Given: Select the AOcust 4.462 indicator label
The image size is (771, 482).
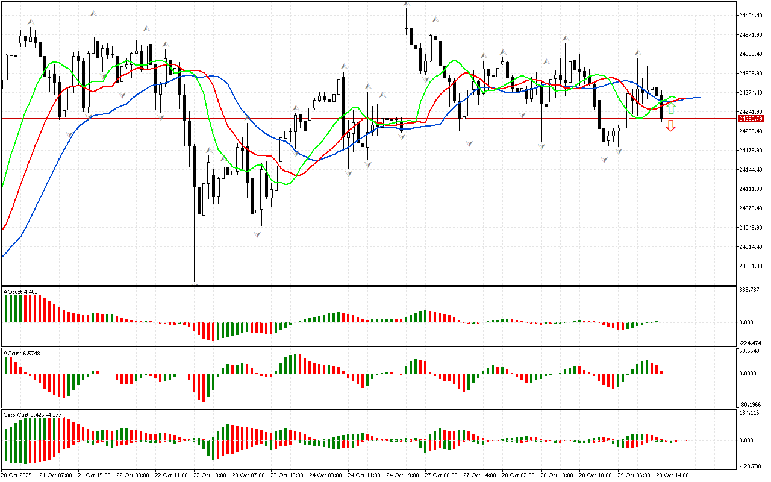Looking at the screenshot, I should (x=21, y=292).
